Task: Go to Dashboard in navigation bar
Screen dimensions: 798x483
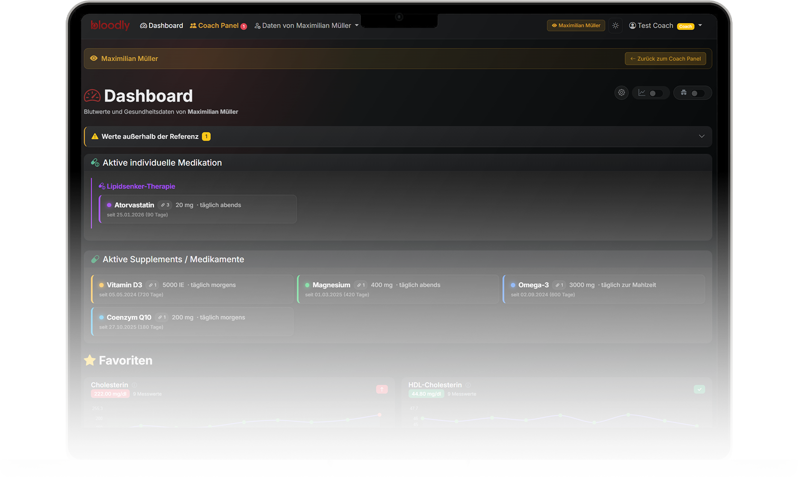Action: coord(161,26)
